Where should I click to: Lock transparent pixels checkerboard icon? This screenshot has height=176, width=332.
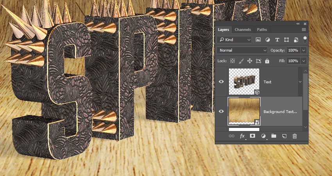(x=232, y=61)
